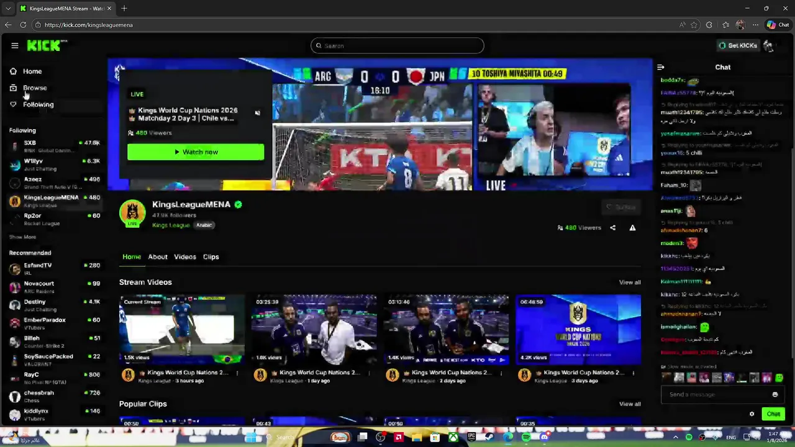This screenshot has height=447, width=795.
Task: Open RayC in Recommended list
Action: coord(55,378)
